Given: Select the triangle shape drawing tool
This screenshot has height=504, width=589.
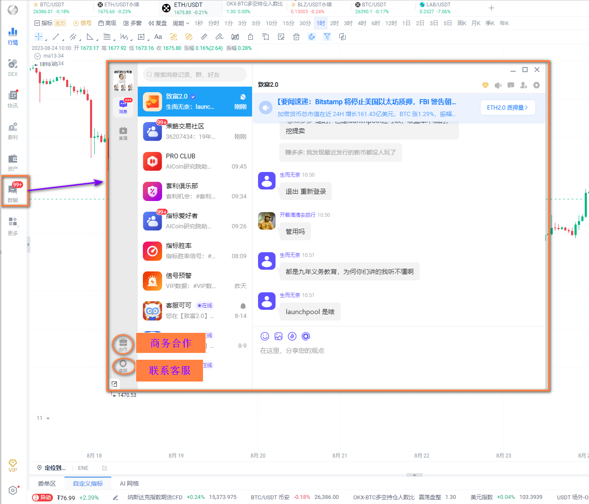Looking at the screenshot, I should [x=90, y=37].
